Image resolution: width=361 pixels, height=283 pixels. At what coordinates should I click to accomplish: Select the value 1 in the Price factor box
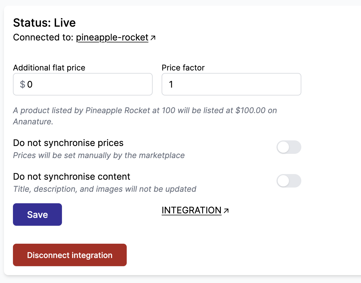coord(171,84)
